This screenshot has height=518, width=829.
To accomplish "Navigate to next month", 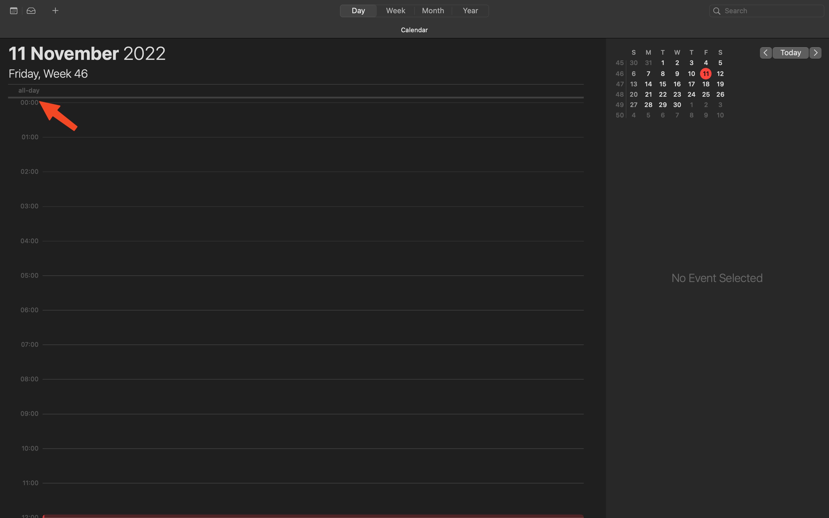I will 815,52.
